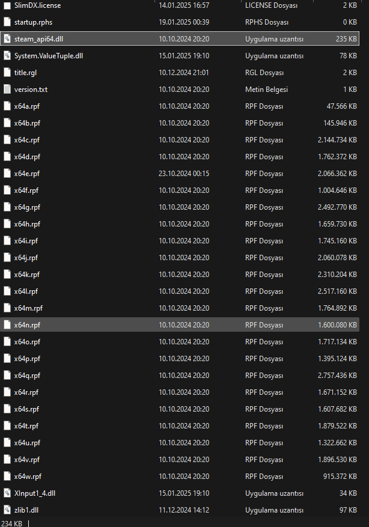
Task: Click the x64e.rpf file icon
Action: tap(7, 174)
